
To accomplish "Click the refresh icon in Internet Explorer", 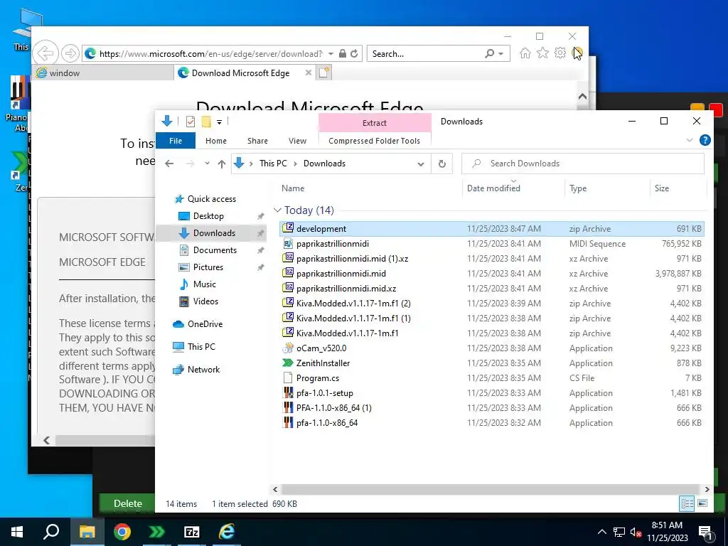I will [x=354, y=53].
